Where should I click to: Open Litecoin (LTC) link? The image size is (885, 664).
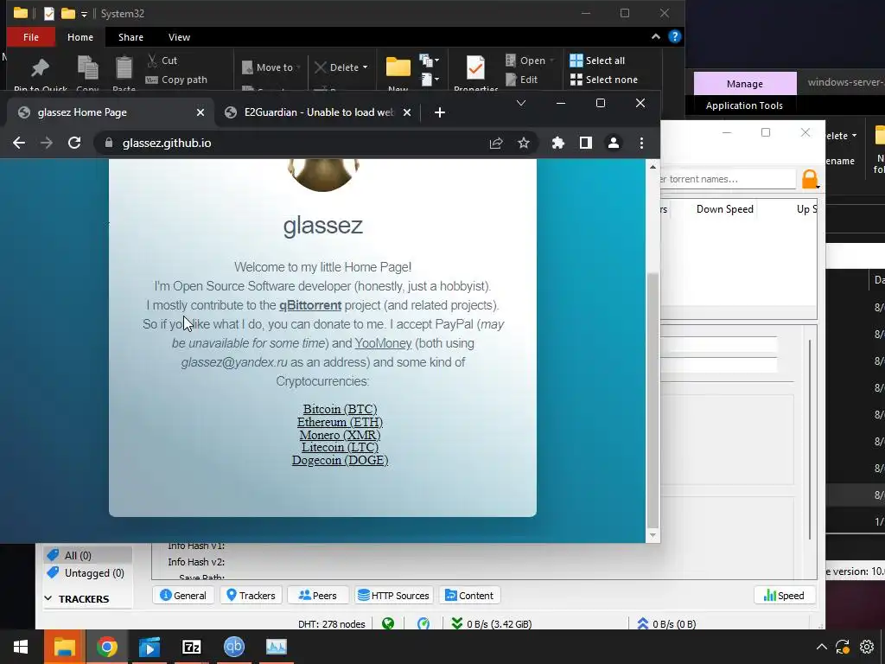pos(340,447)
